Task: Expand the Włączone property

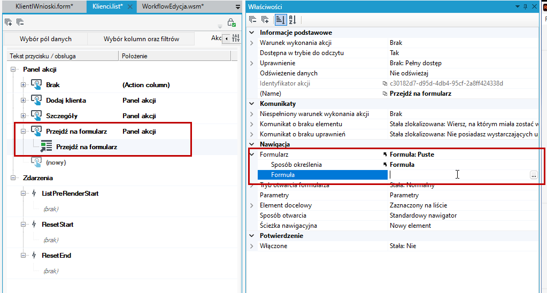Action: pos(252,246)
